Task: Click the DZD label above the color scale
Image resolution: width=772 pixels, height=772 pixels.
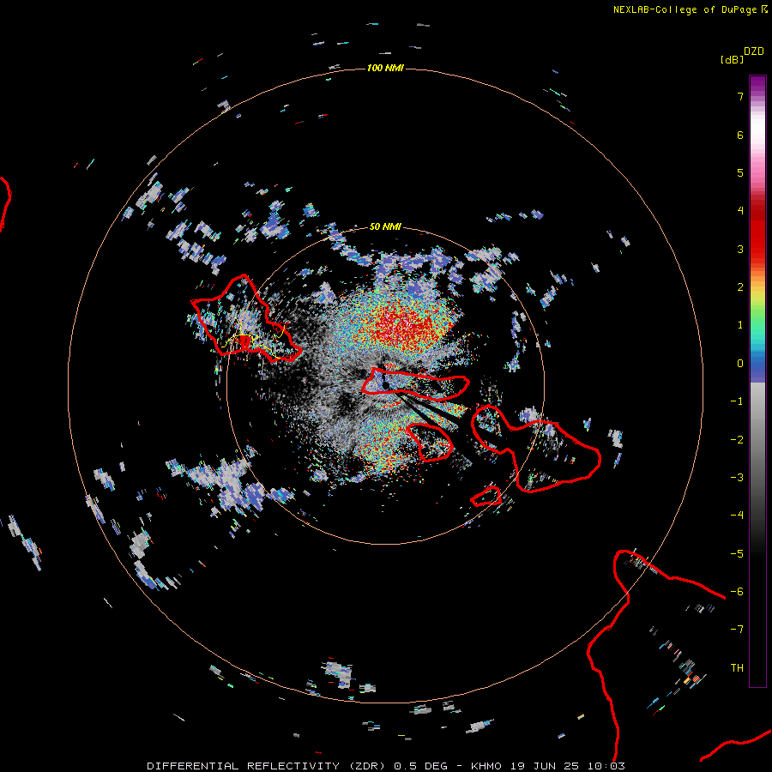Action: [x=754, y=51]
